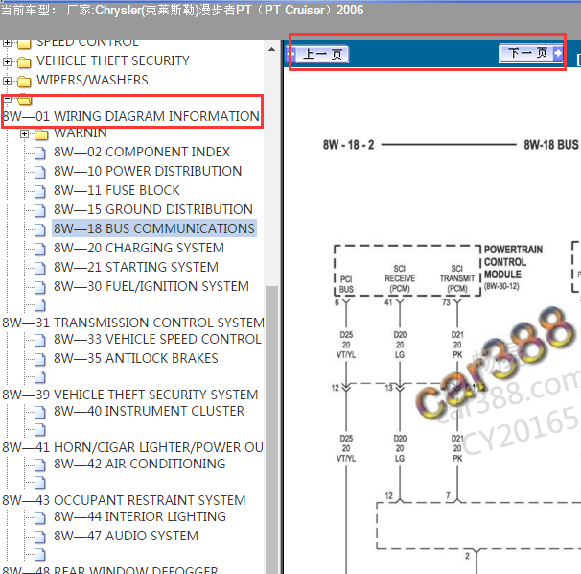Click page icon beside 8W—30 FUEL/IGNITION SYSTEM
581x574 pixels.
point(40,288)
